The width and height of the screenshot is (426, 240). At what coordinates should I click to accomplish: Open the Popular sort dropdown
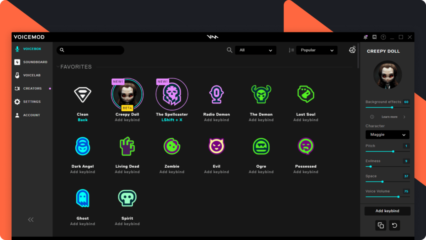pyautogui.click(x=317, y=49)
